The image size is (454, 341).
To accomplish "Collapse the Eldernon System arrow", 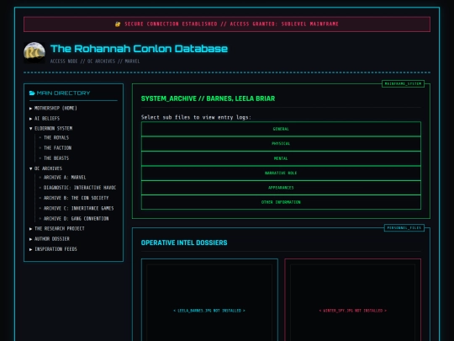I will coord(31,129).
